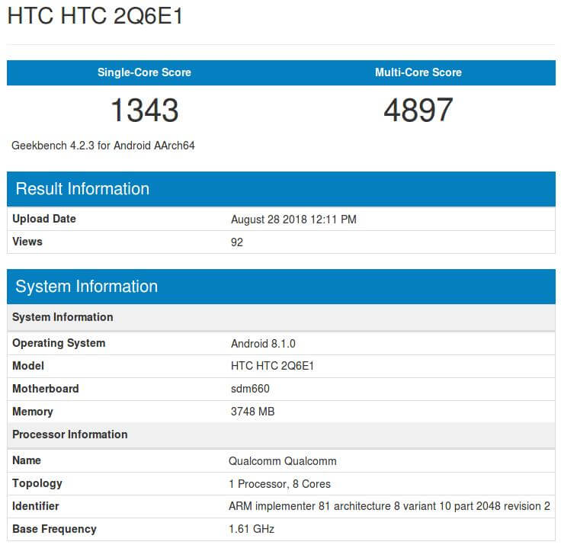The height and width of the screenshot is (545, 561).
Task: Select the views count '92'
Action: (237, 242)
